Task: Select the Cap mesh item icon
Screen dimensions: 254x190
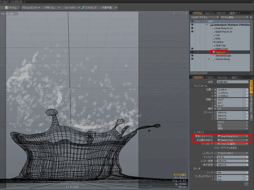Action: click(214, 35)
